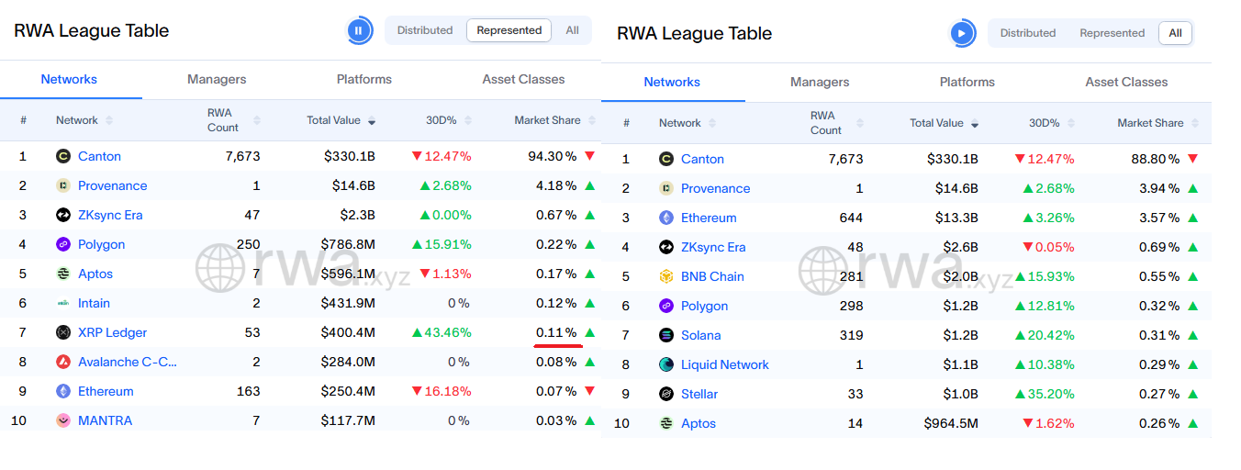The width and height of the screenshot is (1241, 470).
Task: Open Intain network link
Action: click(94, 303)
